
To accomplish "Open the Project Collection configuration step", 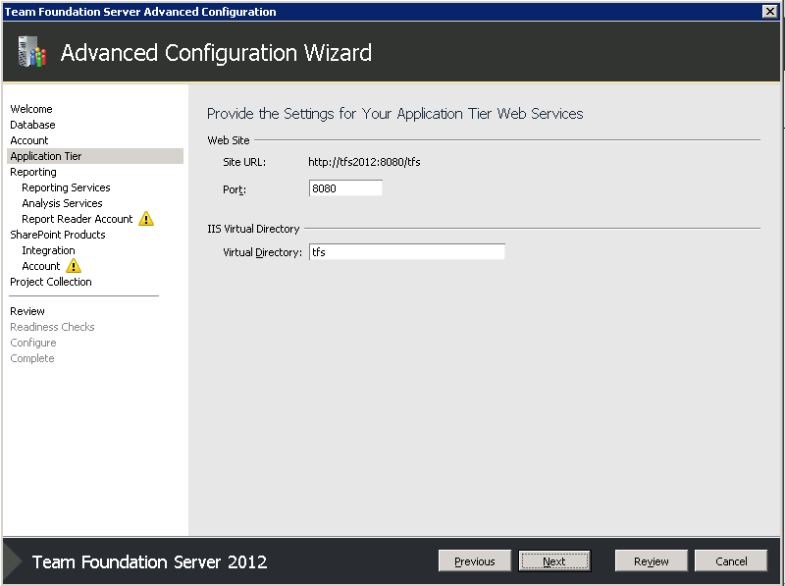I will pyautogui.click(x=50, y=281).
